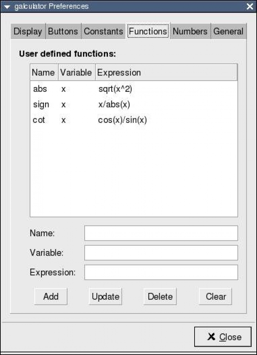Sort by the Name column header
The height and width of the screenshot is (355, 257).
pos(43,73)
